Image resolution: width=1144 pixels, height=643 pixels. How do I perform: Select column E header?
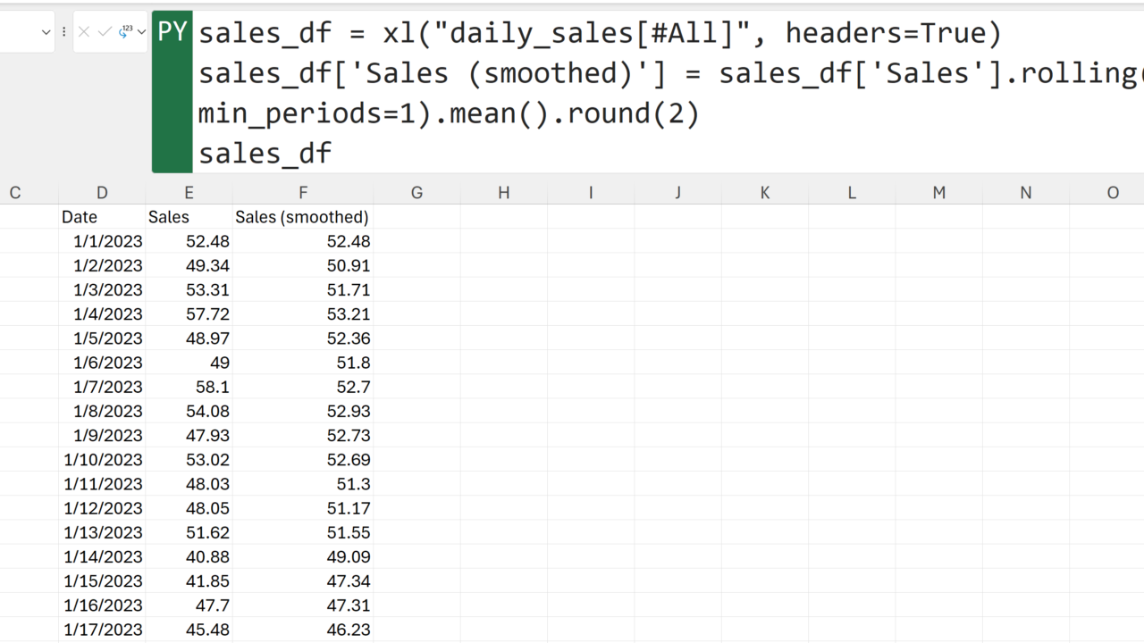tap(189, 193)
